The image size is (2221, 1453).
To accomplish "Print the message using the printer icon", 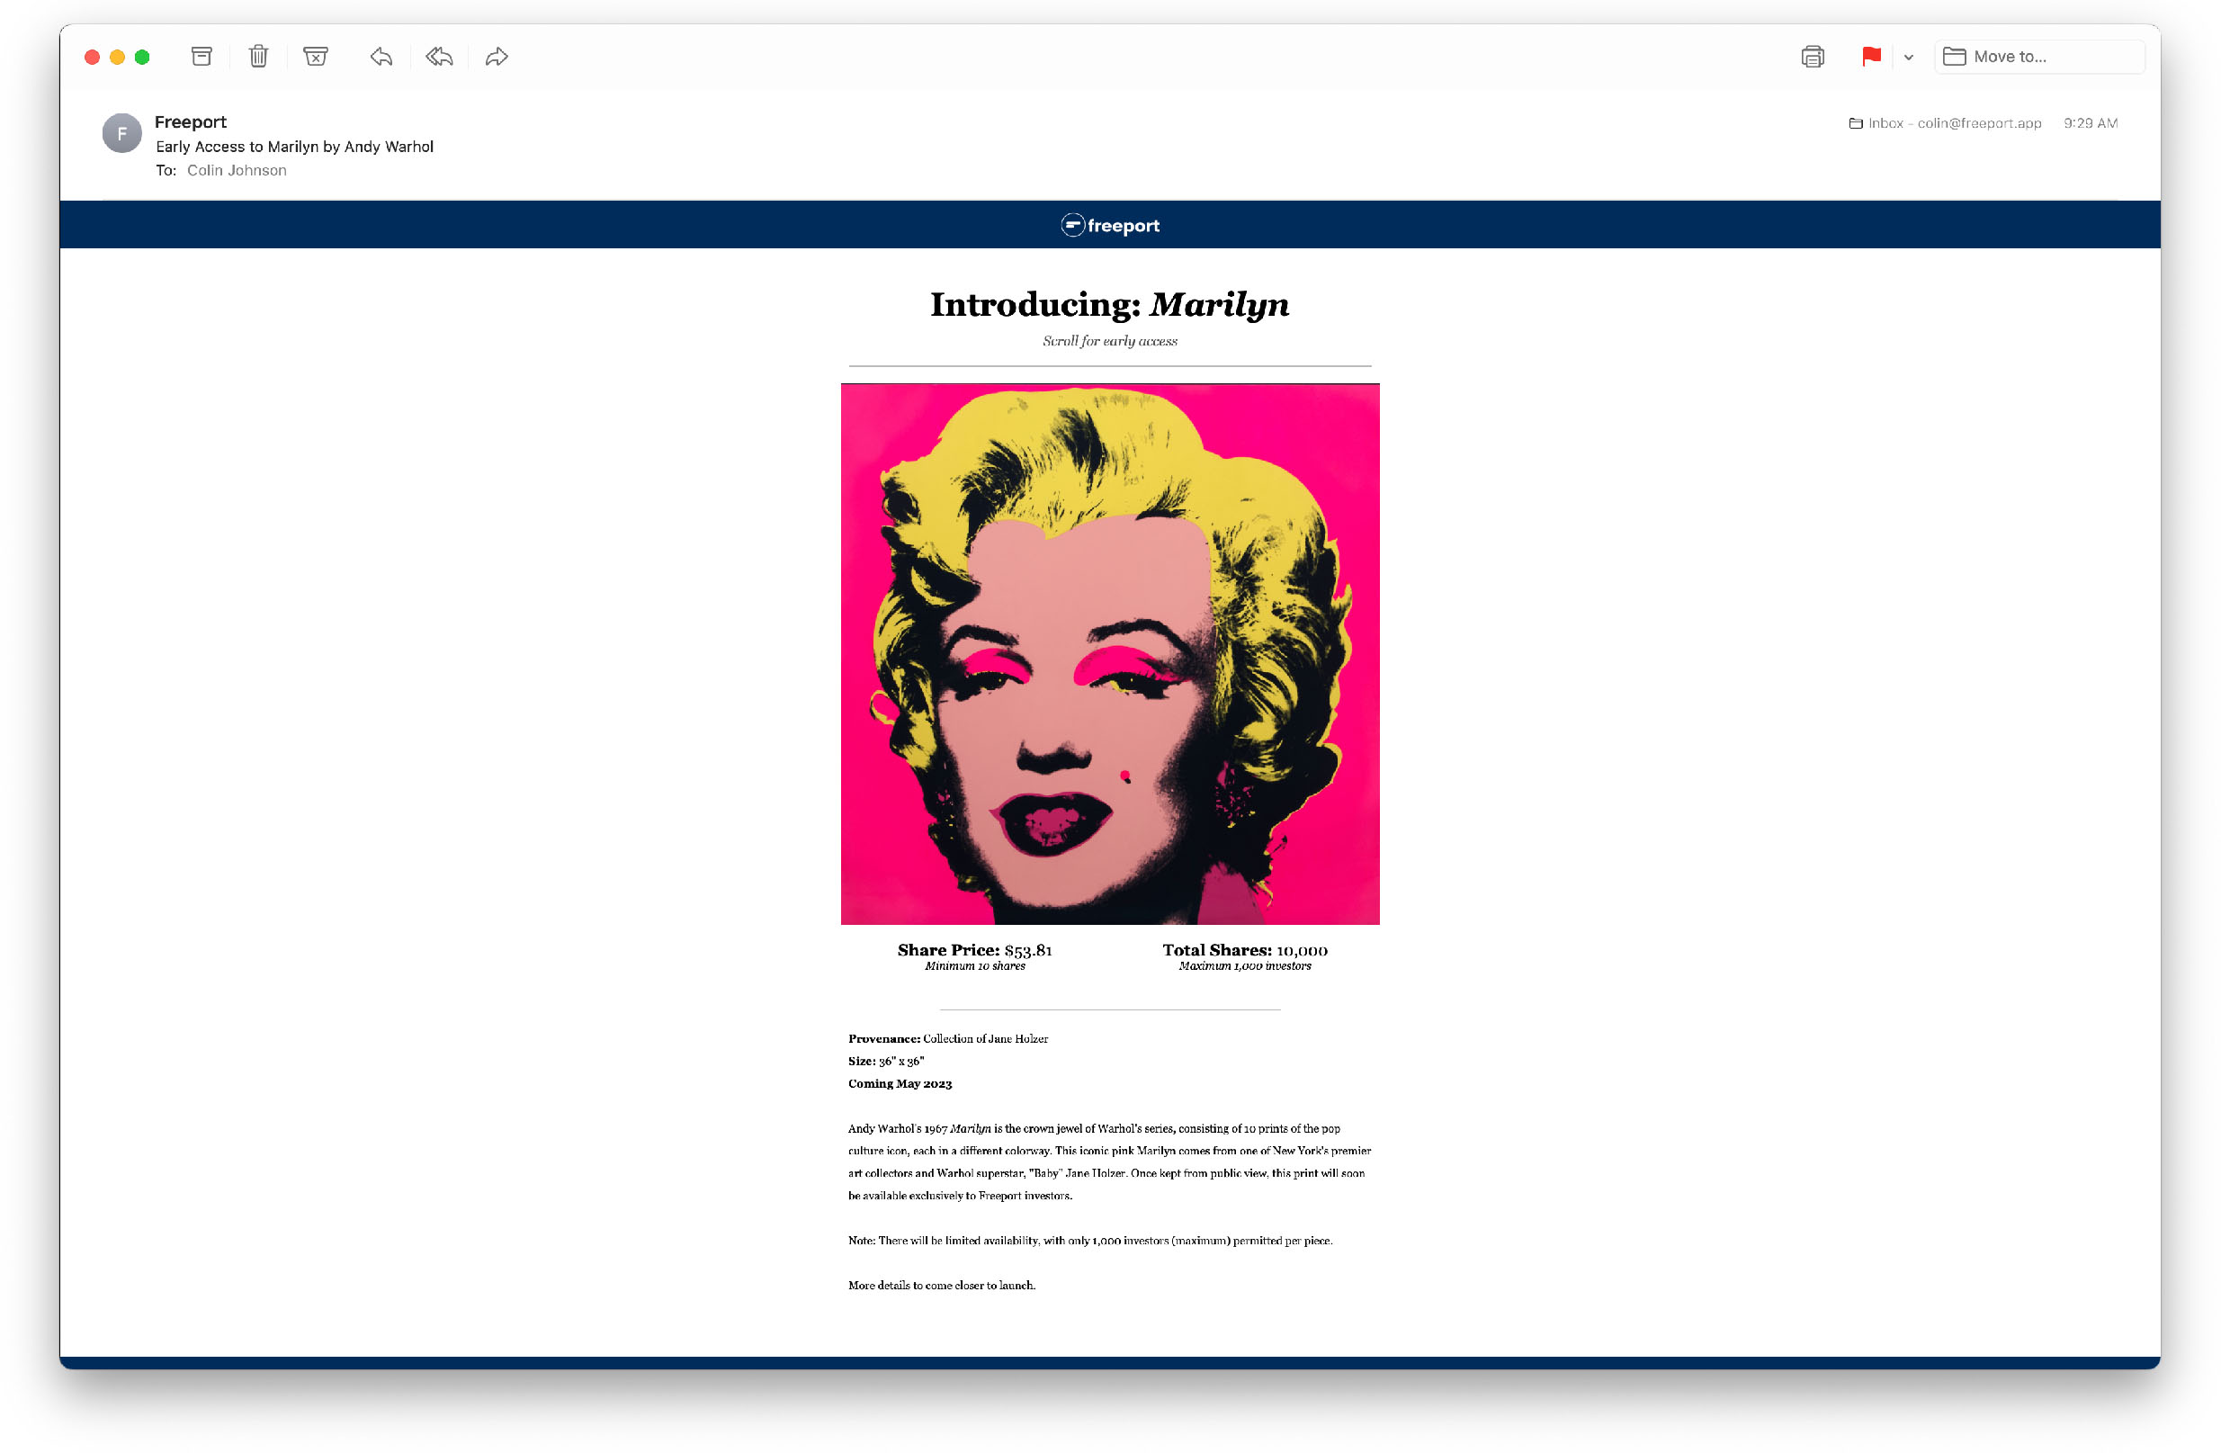I will point(1813,57).
